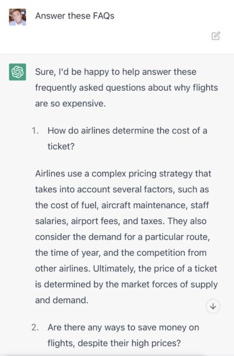Click the "Answer these FAQs" prompt text
The height and width of the screenshot is (356, 234).
tap(75, 16)
